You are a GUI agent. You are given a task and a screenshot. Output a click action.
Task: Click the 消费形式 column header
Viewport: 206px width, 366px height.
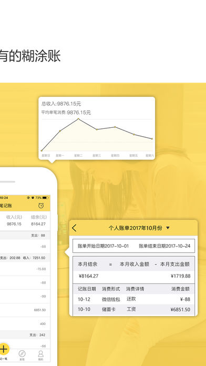pyautogui.click(x=111, y=289)
